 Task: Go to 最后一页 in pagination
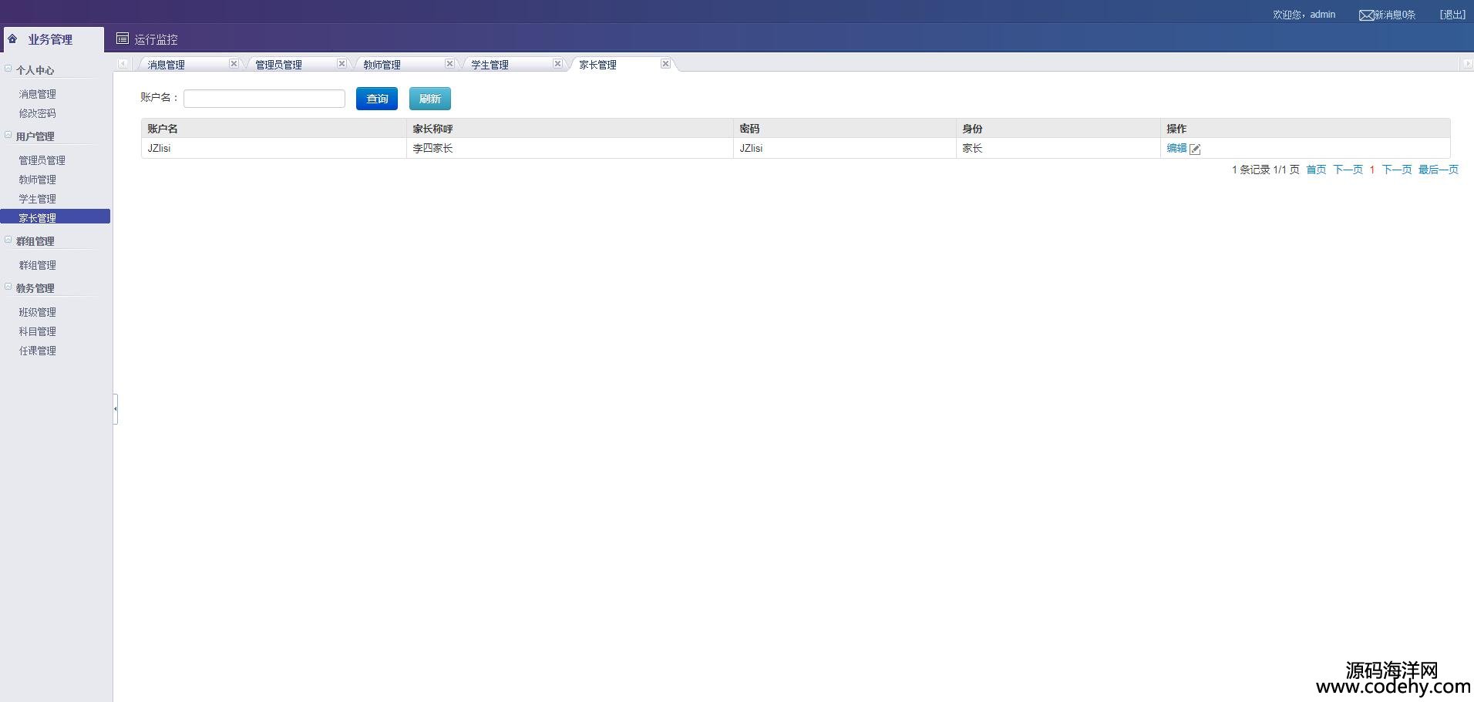click(x=1438, y=170)
